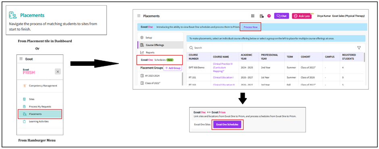Click the CAMPUS column header

point(330,57)
